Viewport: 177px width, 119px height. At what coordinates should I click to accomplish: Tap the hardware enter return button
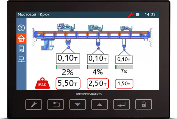121,104
